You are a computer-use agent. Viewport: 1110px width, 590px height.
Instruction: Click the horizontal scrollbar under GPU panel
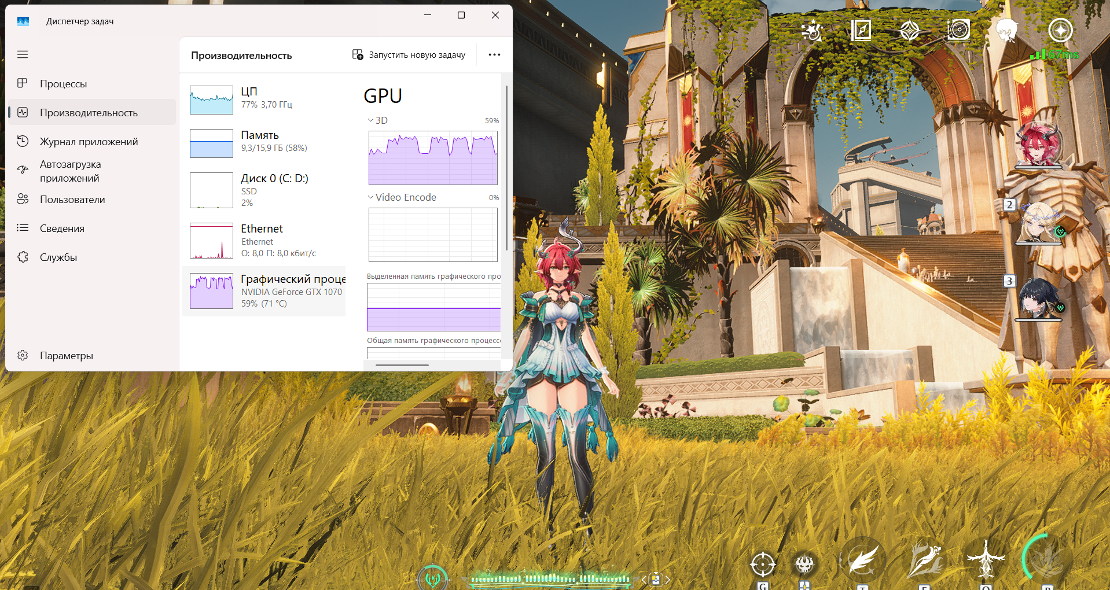(402, 365)
